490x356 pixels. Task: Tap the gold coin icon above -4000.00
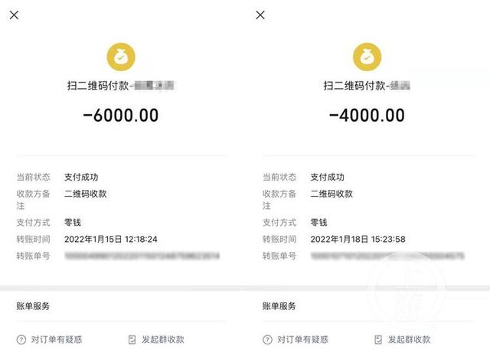(367, 55)
